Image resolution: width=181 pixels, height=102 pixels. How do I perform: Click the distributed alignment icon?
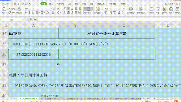pos(79,12)
